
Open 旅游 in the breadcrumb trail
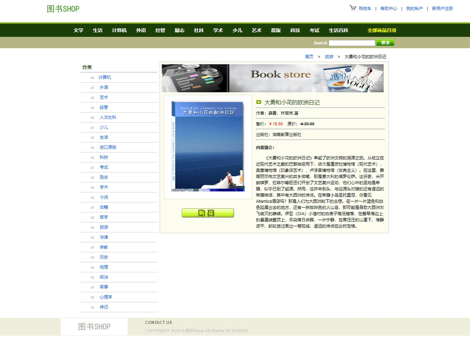[329, 57]
